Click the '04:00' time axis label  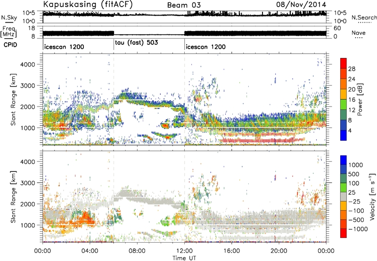[x=90, y=251]
